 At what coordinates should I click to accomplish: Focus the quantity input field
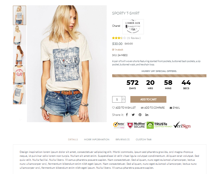(x=117, y=99)
